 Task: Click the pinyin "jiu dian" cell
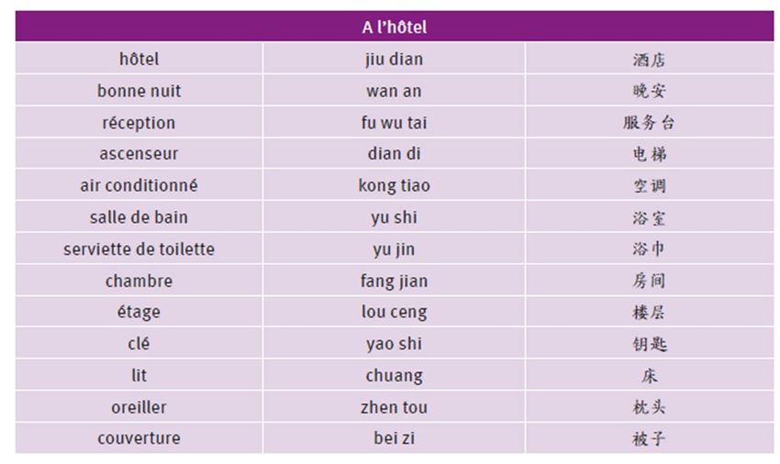(394, 60)
